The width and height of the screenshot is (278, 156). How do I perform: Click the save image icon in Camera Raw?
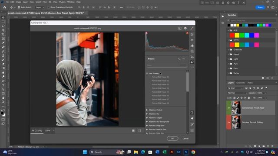pyautogui.click(x=180, y=28)
